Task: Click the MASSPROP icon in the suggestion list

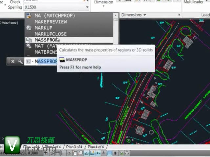Action: 28,40
